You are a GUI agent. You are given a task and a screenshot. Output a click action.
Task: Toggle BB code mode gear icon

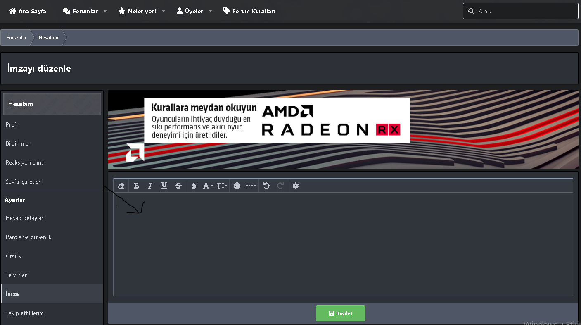(x=296, y=186)
